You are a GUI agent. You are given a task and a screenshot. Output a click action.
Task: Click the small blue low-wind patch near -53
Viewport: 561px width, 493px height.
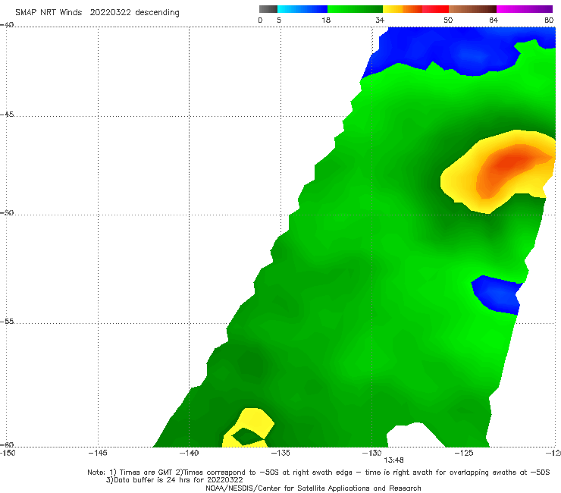(x=497, y=294)
